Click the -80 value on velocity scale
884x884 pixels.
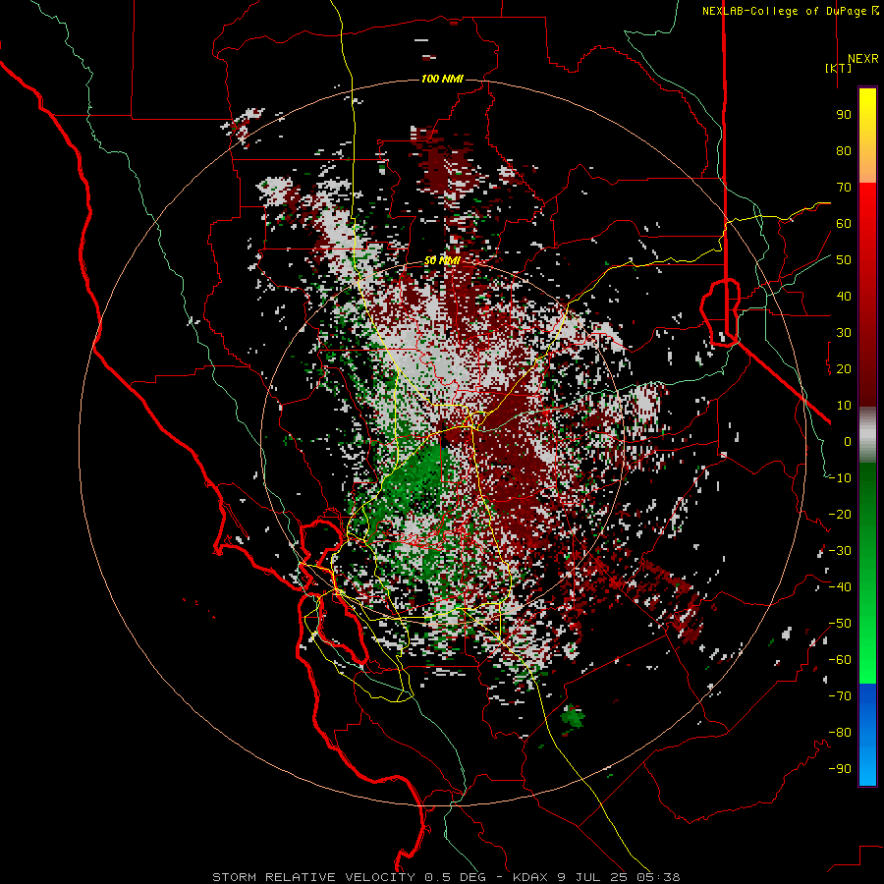click(x=840, y=733)
